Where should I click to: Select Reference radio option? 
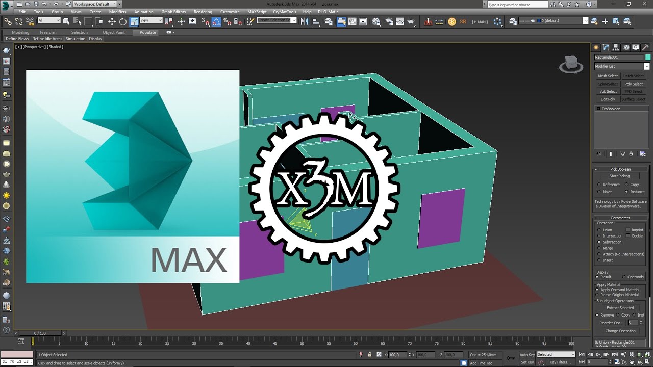coord(599,185)
